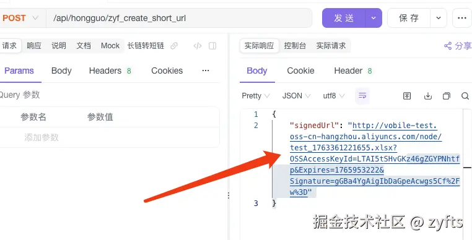Click the 参数名 column header
Viewport: 472px width, 240px height.
33,117
